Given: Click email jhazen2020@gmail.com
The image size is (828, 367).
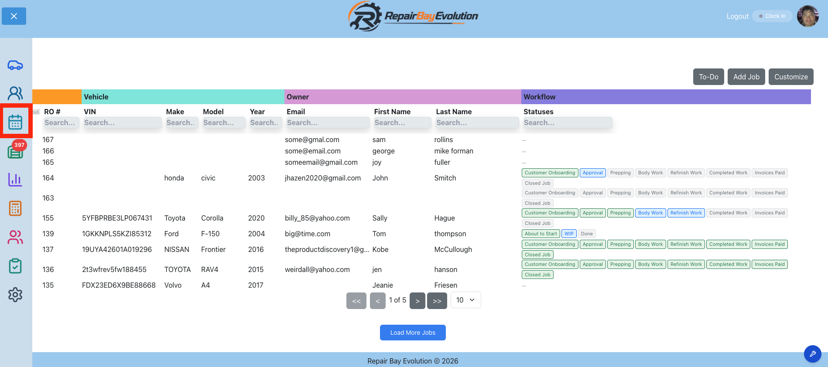Looking at the screenshot, I should [x=323, y=178].
